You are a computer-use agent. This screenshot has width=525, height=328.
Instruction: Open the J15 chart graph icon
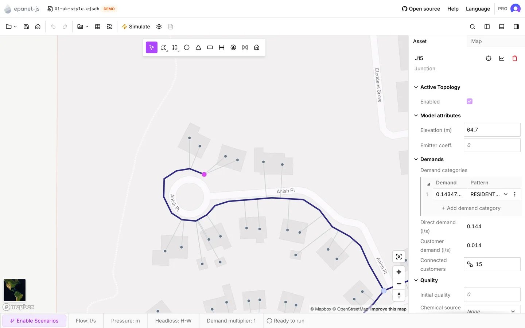tap(502, 58)
